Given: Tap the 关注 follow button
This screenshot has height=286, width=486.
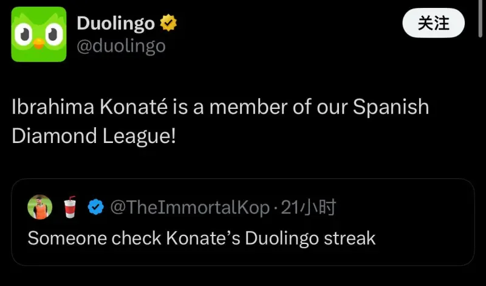Looking at the screenshot, I should [x=434, y=24].
